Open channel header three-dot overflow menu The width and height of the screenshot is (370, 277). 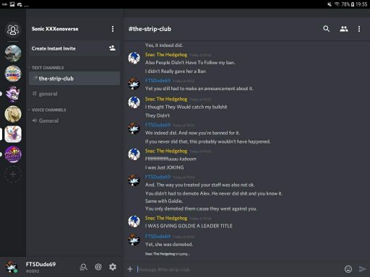tap(359, 29)
